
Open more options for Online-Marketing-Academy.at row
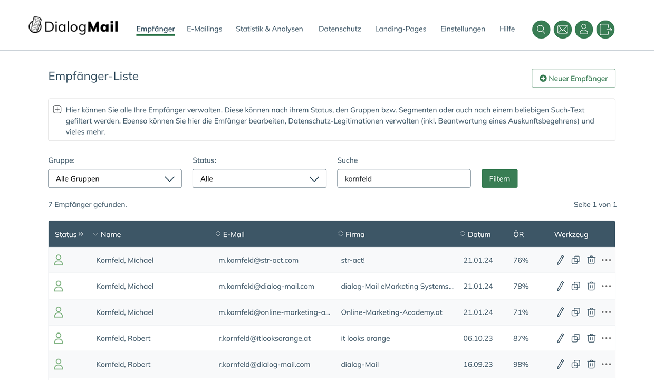(x=607, y=312)
